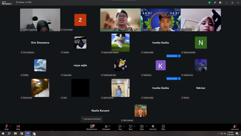Image resolution: width=241 pixels, height=136 pixels.
Task: Expand the caret next to React
Action: [134, 126]
